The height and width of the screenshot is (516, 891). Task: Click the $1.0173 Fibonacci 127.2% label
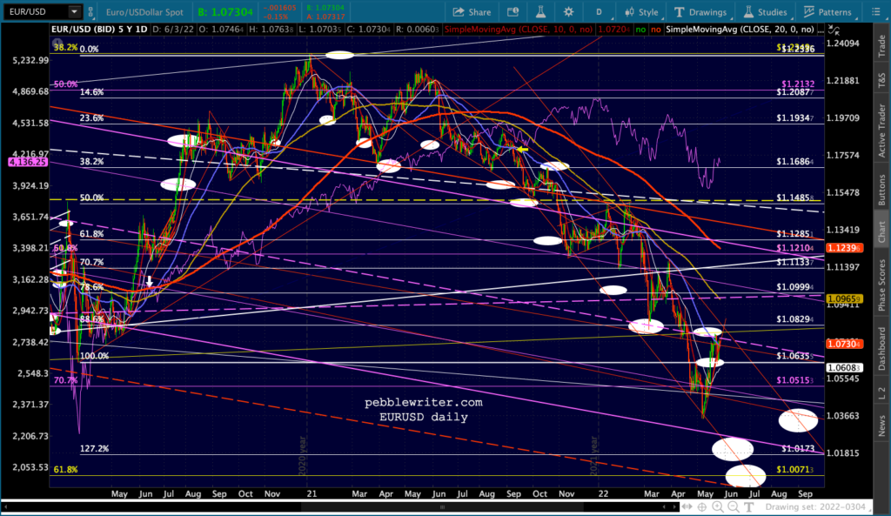coord(798,448)
